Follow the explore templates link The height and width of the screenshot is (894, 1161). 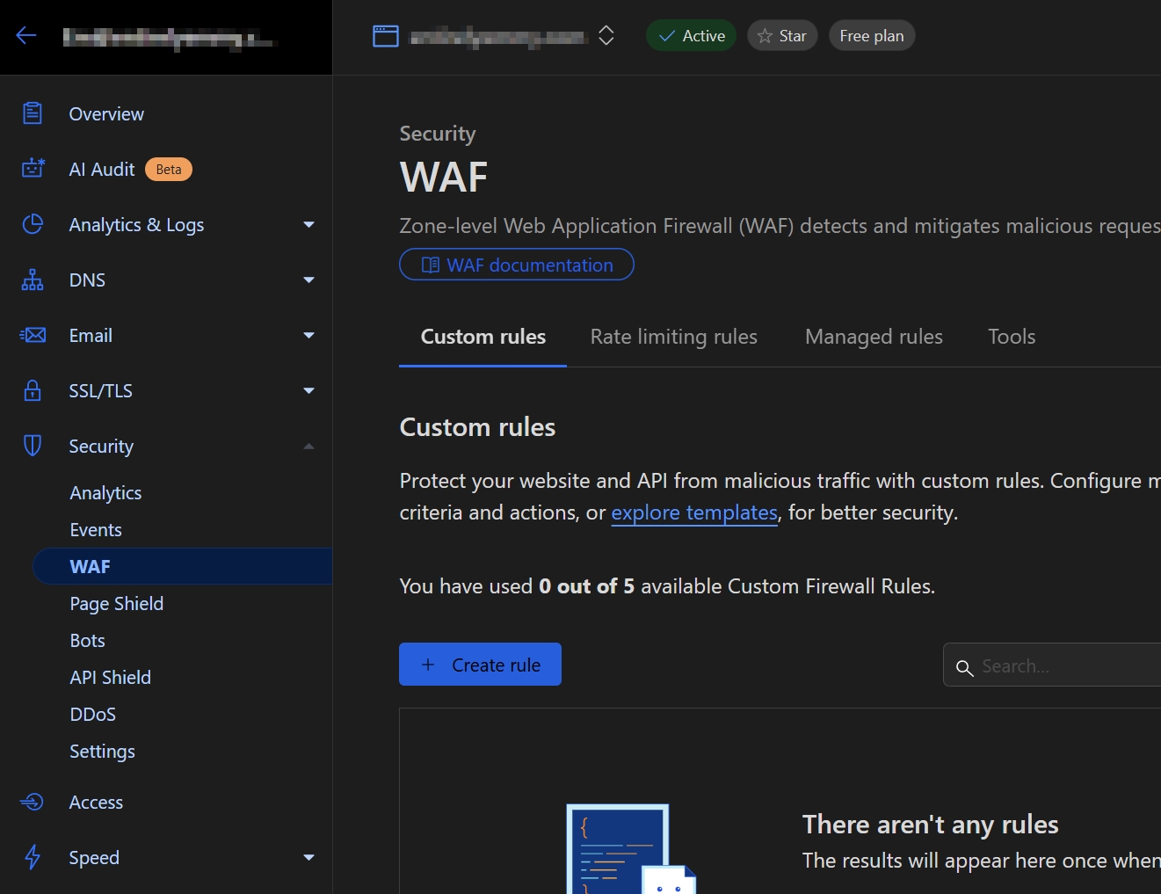(693, 512)
